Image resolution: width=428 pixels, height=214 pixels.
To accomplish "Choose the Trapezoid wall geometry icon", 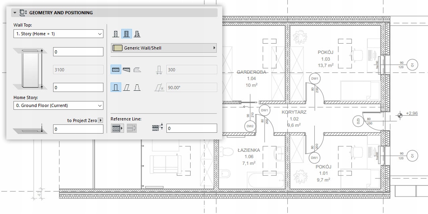I will coord(126,70).
